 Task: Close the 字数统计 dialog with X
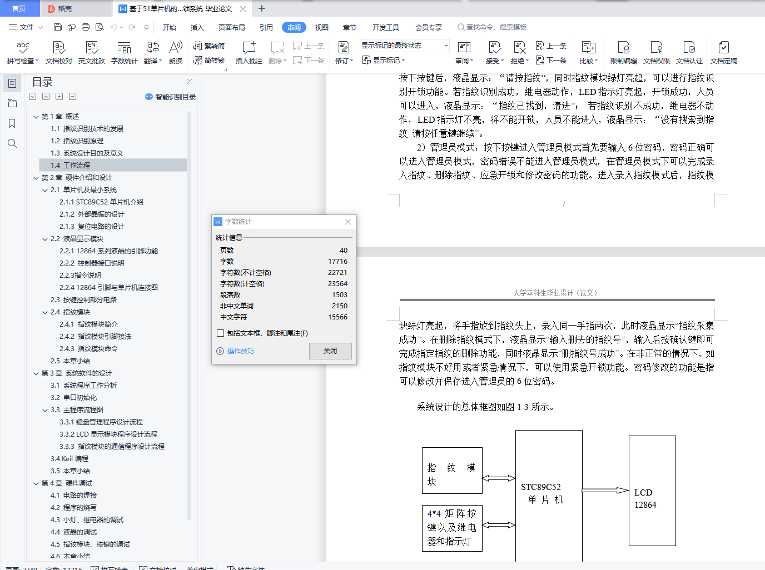pyautogui.click(x=348, y=222)
